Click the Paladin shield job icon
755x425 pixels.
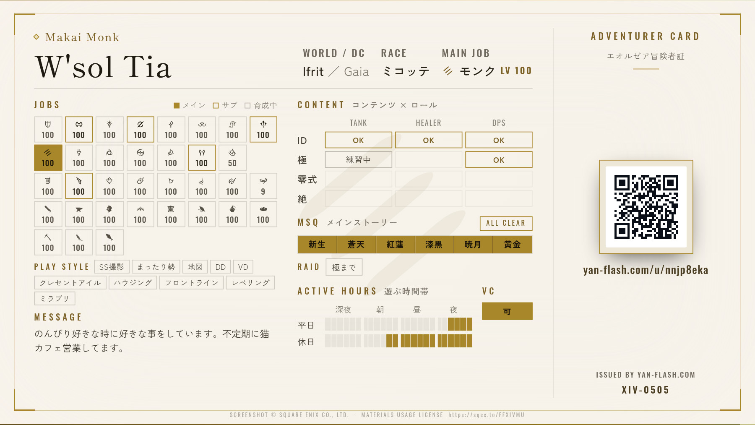(48, 125)
